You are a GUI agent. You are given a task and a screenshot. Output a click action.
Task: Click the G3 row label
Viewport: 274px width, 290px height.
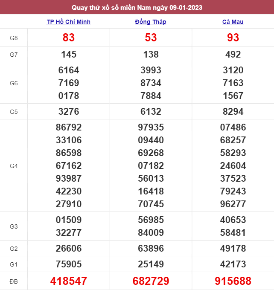[x=14, y=226]
